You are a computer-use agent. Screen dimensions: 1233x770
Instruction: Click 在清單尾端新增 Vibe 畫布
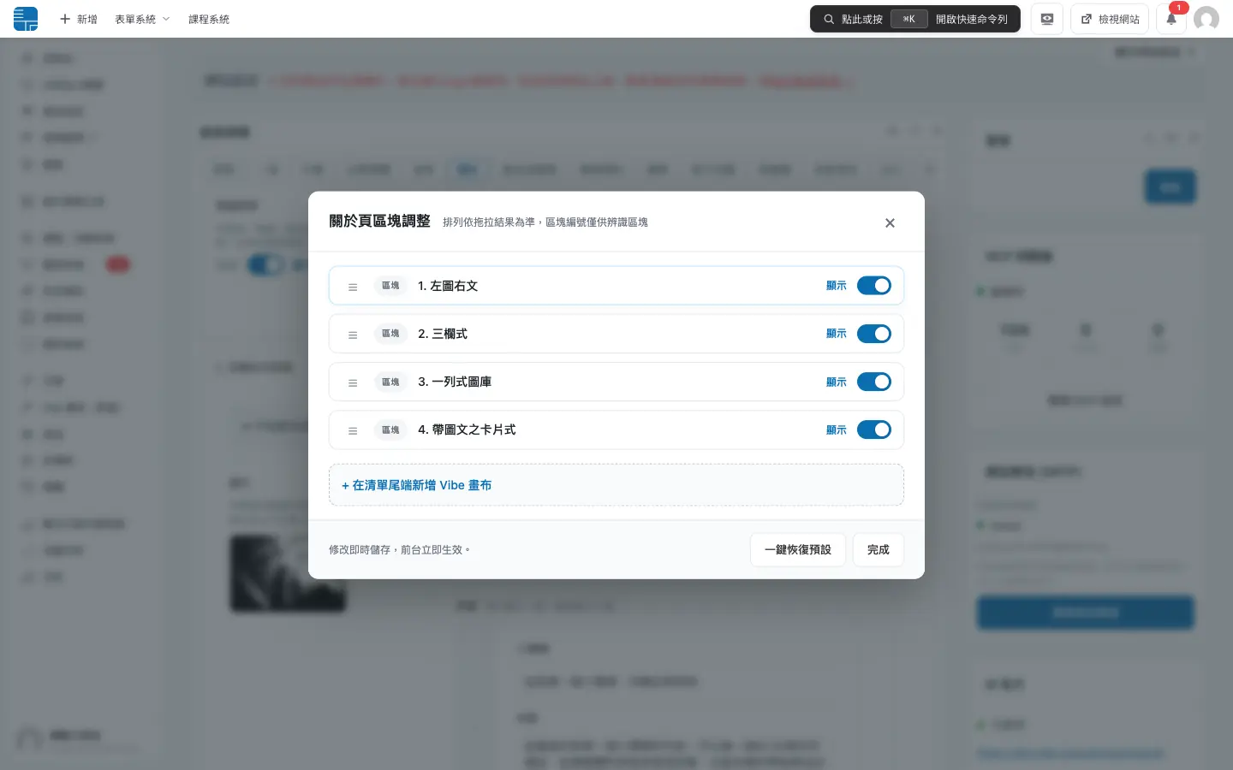pyautogui.click(x=616, y=485)
